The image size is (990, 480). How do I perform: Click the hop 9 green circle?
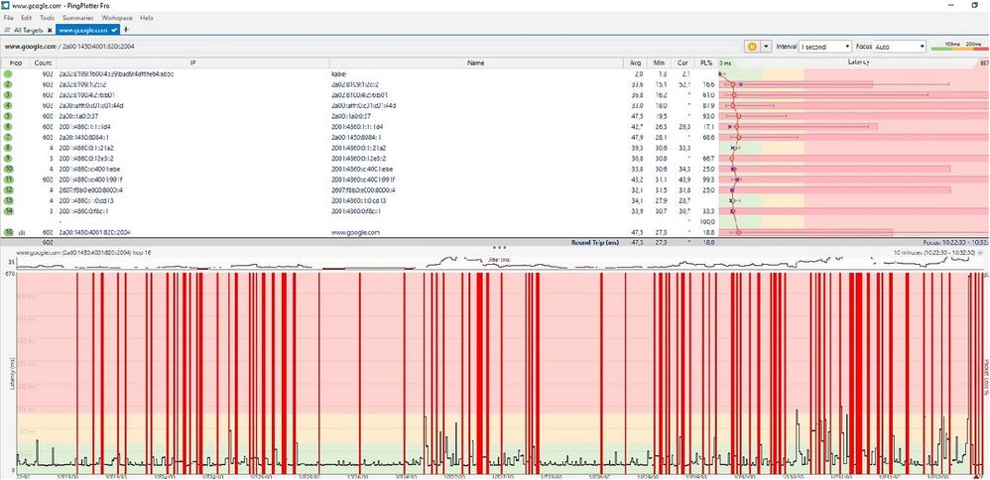tap(8, 159)
